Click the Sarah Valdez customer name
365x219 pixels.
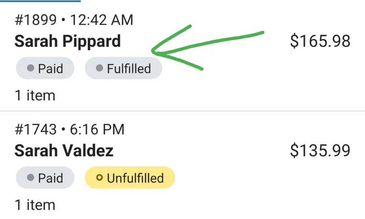click(64, 151)
